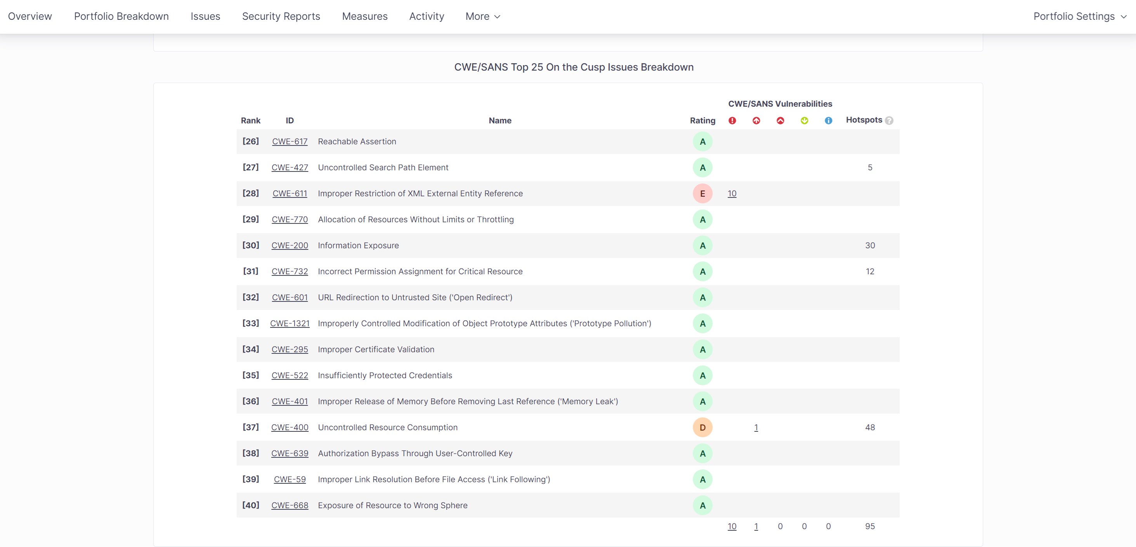Open the Security Reports tab
Screen dimensions: 1136x547
281,16
